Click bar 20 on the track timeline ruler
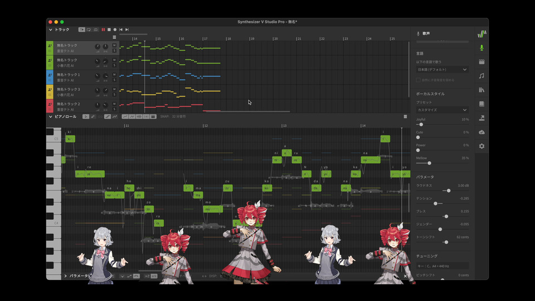The height and width of the screenshot is (301, 535). point(275,38)
